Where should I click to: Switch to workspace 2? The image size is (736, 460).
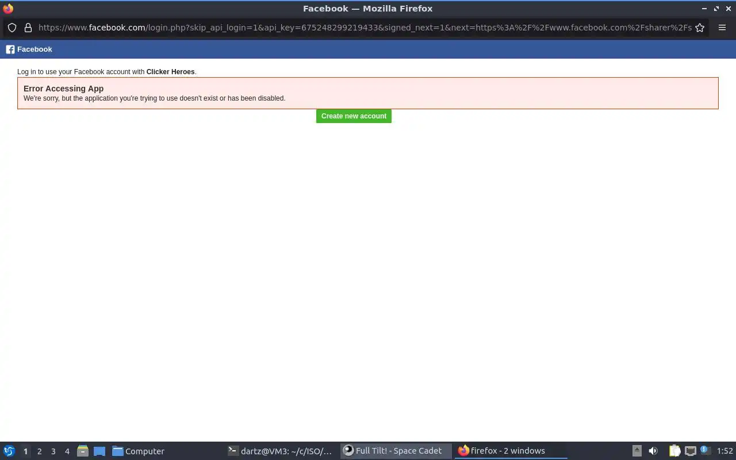click(39, 451)
